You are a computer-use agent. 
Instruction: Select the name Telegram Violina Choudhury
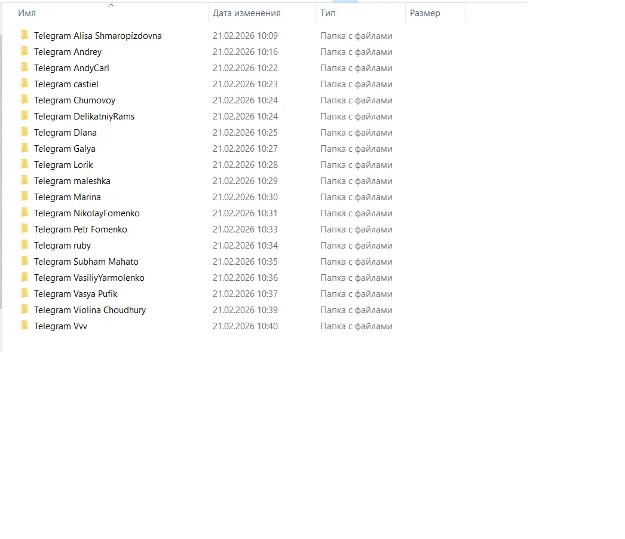click(x=90, y=310)
